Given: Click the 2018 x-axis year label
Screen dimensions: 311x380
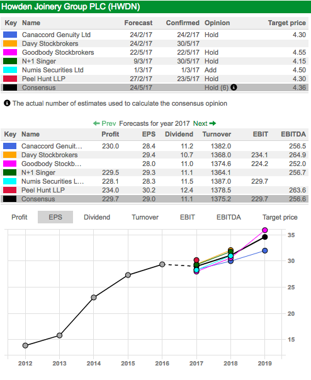Looking at the screenshot, I should (x=230, y=363).
